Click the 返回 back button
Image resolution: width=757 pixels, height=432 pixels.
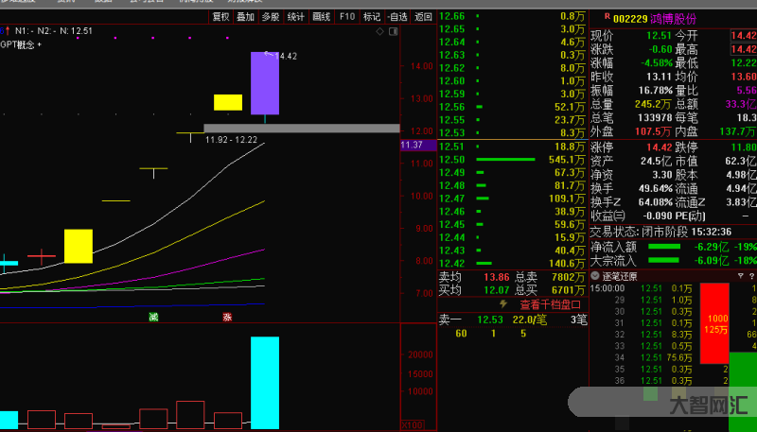point(423,17)
